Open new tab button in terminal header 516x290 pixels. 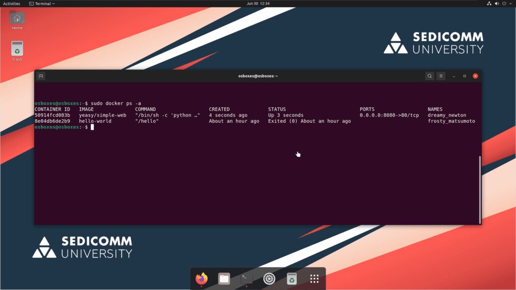[41, 76]
